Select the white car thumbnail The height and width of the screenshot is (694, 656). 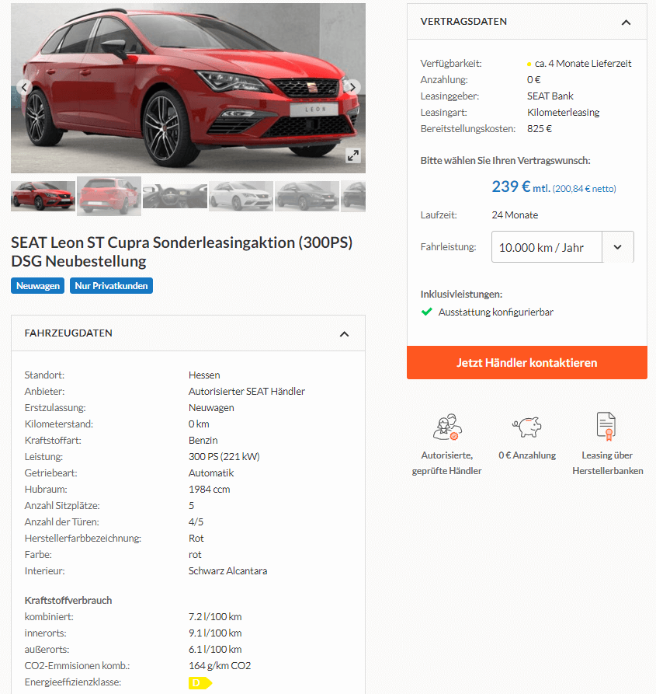tap(241, 196)
